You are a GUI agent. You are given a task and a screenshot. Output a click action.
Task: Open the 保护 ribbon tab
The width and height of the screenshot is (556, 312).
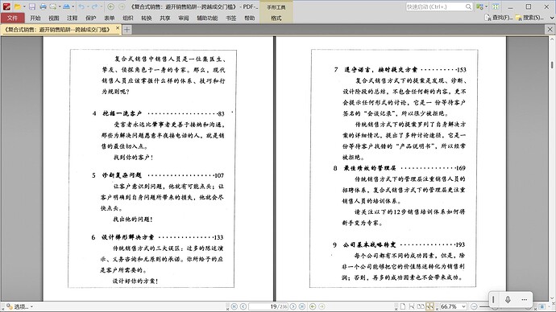pyautogui.click(x=90, y=18)
